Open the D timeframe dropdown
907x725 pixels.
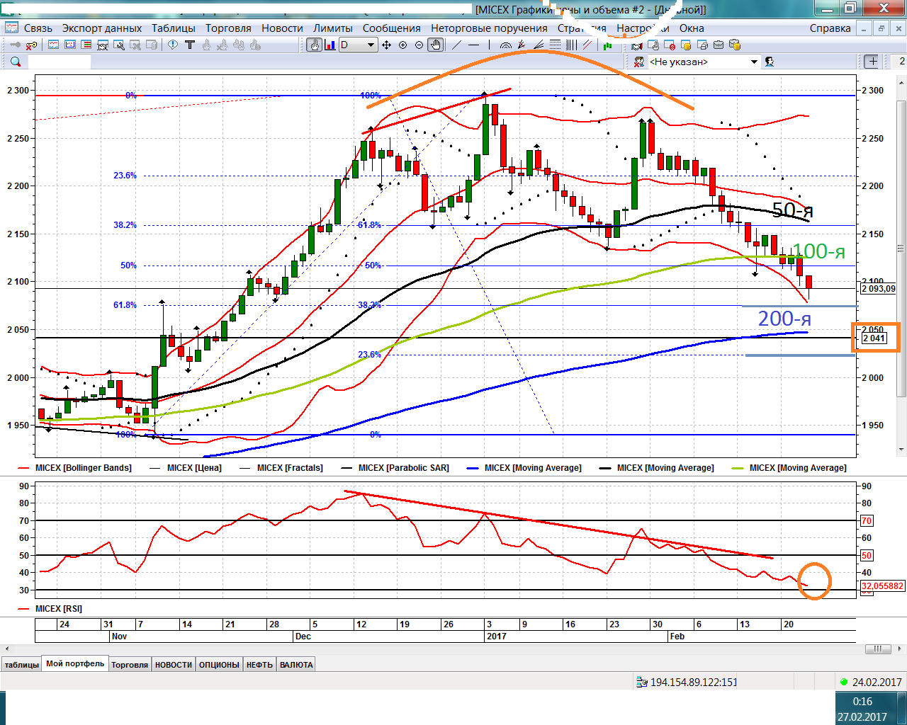pyautogui.click(x=358, y=45)
